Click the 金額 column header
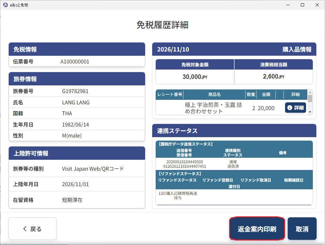This screenshot has height=245, width=325. pos(266,94)
